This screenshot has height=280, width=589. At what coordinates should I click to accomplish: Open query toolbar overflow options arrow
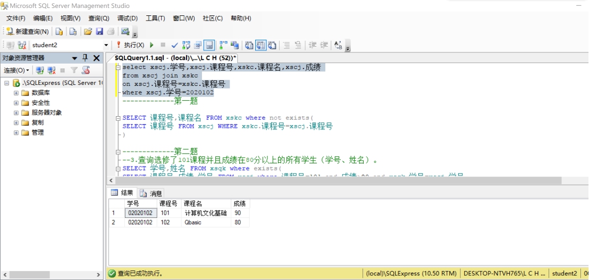[348, 47]
